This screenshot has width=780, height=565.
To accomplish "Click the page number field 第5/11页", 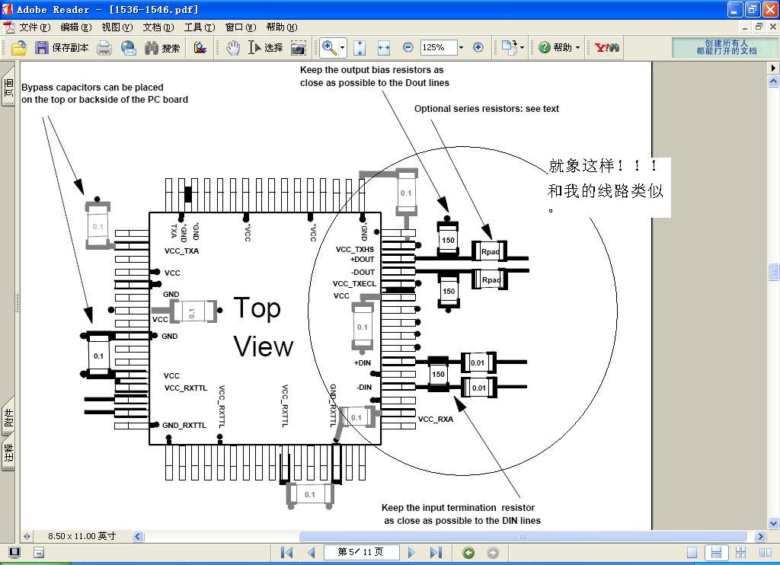I will (x=361, y=552).
